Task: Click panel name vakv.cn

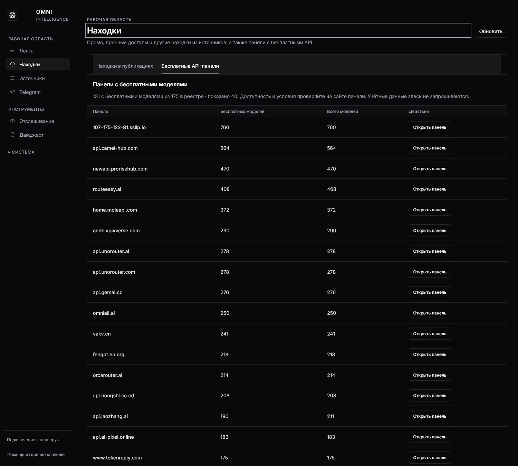Action: tap(102, 334)
